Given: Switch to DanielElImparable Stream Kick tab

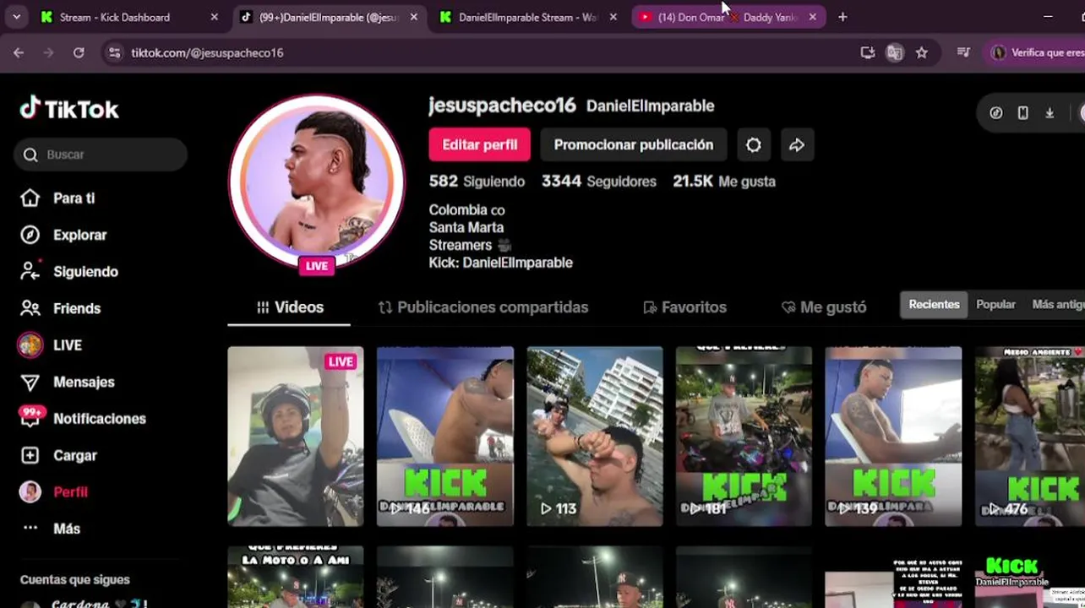Looking at the screenshot, I should pos(526,17).
